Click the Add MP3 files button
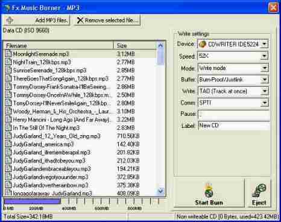 tap(37, 21)
